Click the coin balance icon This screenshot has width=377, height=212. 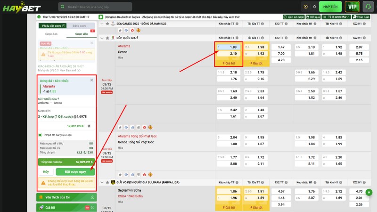(306, 7)
